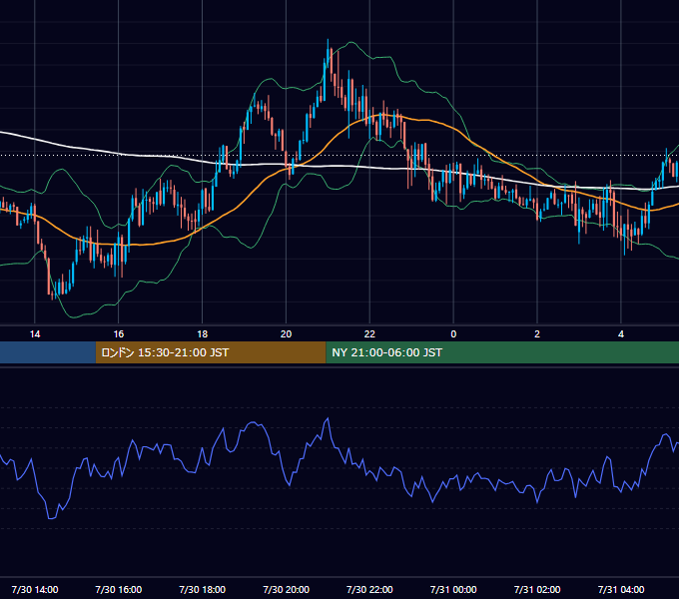
Task: Click the 14 hour label on the price chart axis
Action: (35, 334)
